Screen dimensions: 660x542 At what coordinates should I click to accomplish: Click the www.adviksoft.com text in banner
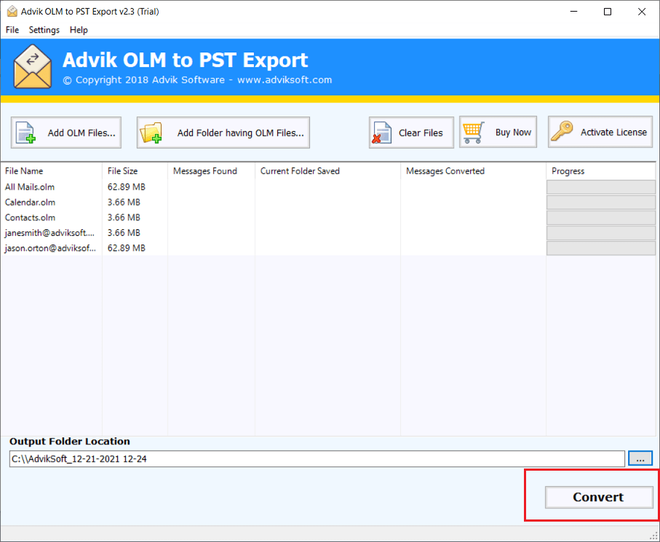[285, 79]
